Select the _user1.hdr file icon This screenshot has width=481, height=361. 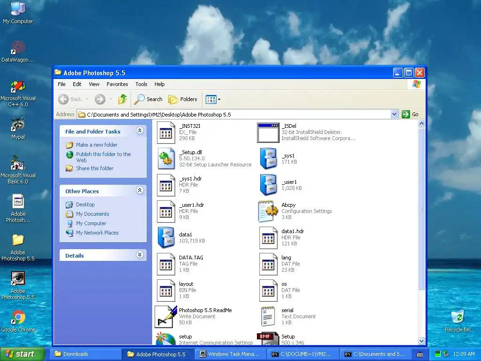[166, 212]
